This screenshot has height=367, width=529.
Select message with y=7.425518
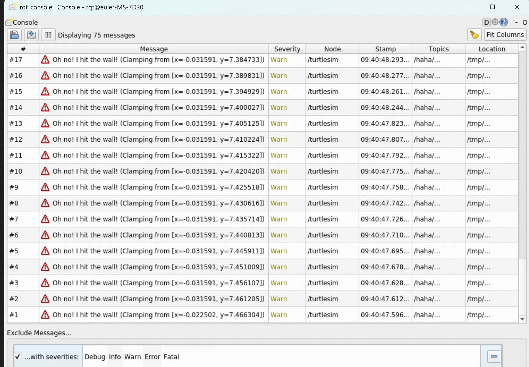[154, 187]
